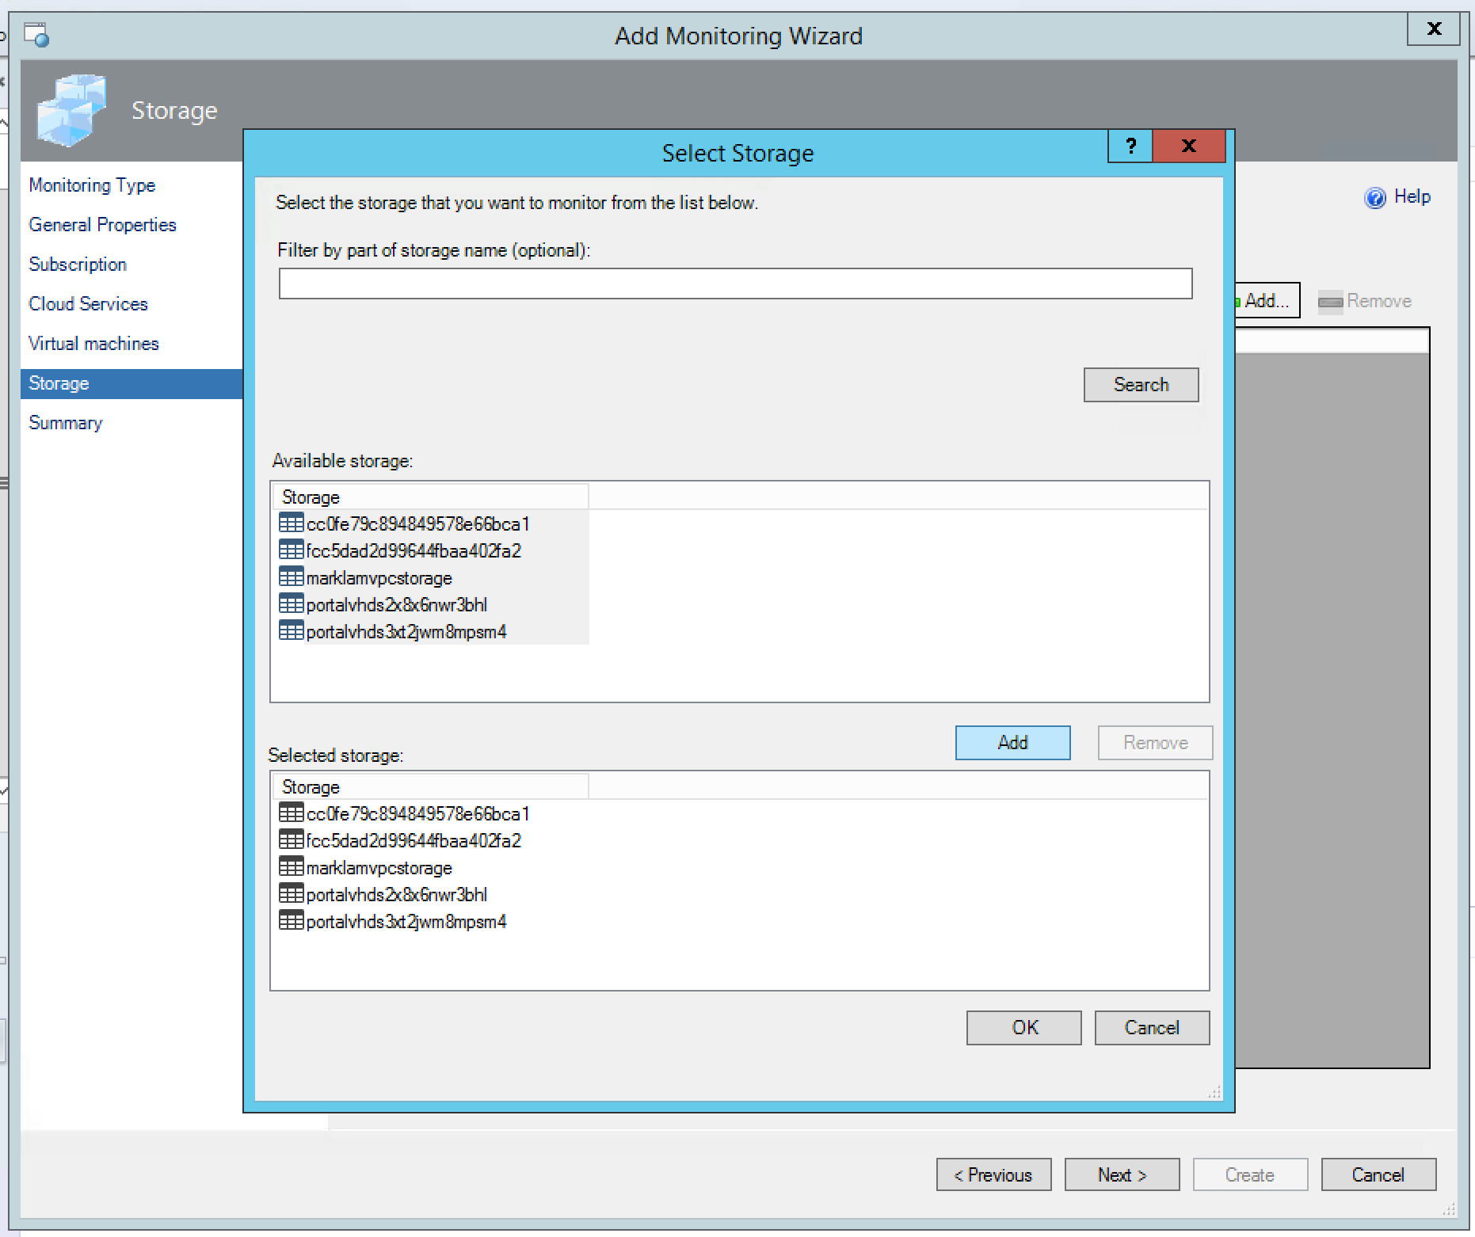Open the Monitoring Type wizard step
1475x1237 pixels.
click(92, 185)
